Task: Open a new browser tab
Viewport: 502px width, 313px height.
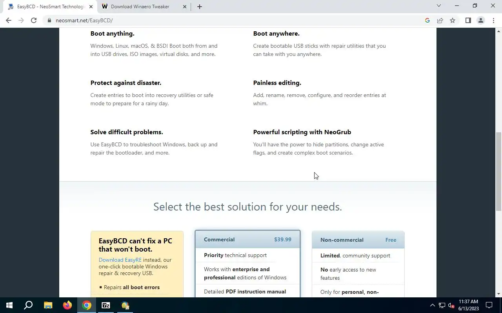Action: coord(199,7)
